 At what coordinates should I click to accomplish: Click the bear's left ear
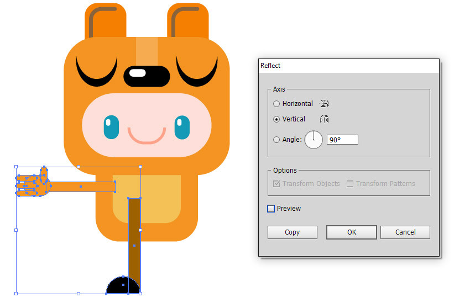(x=106, y=20)
